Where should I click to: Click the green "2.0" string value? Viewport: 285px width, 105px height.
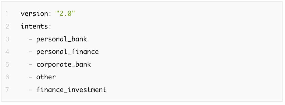[x=66, y=14]
